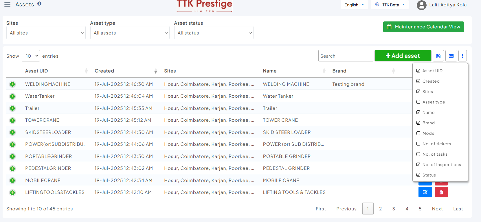481x222 pixels.
Task: Open the Maintenance Calendar View
Action: point(423,27)
